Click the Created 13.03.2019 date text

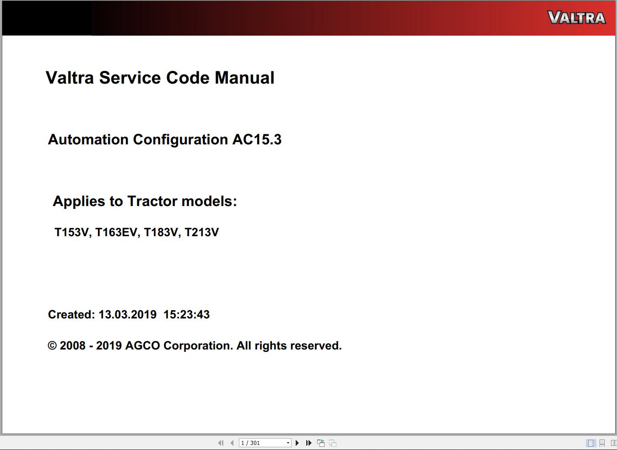click(x=129, y=314)
